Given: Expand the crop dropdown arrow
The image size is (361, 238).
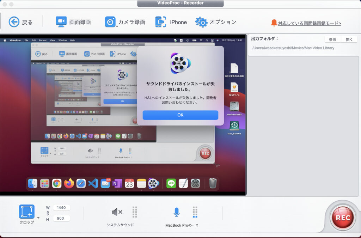Looking at the screenshot, I should click(38, 218).
